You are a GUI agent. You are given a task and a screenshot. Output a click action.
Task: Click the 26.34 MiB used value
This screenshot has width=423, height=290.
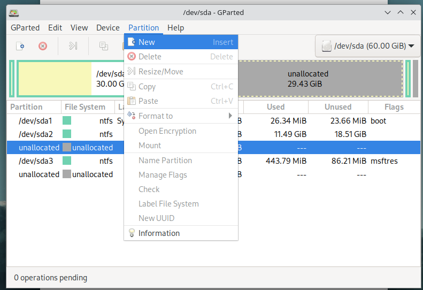pos(288,121)
